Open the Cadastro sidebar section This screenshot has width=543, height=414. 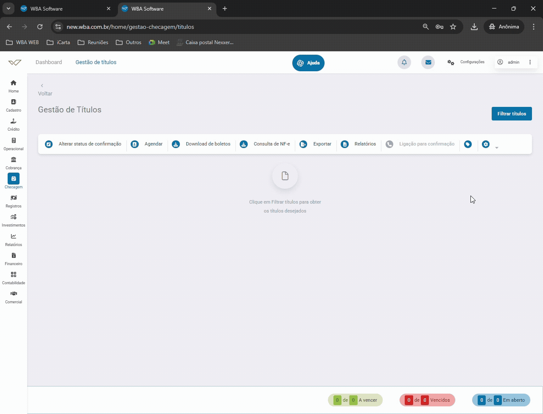14,105
